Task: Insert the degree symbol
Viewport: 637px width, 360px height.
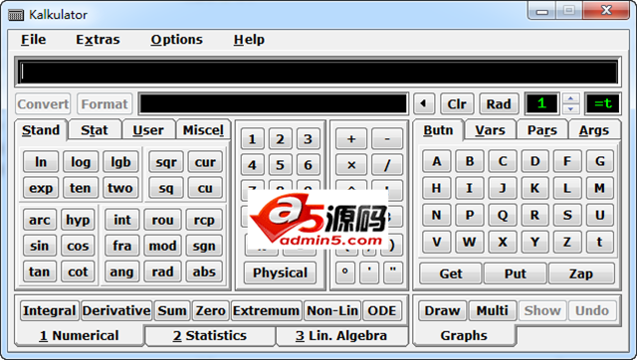Action: click(x=345, y=271)
